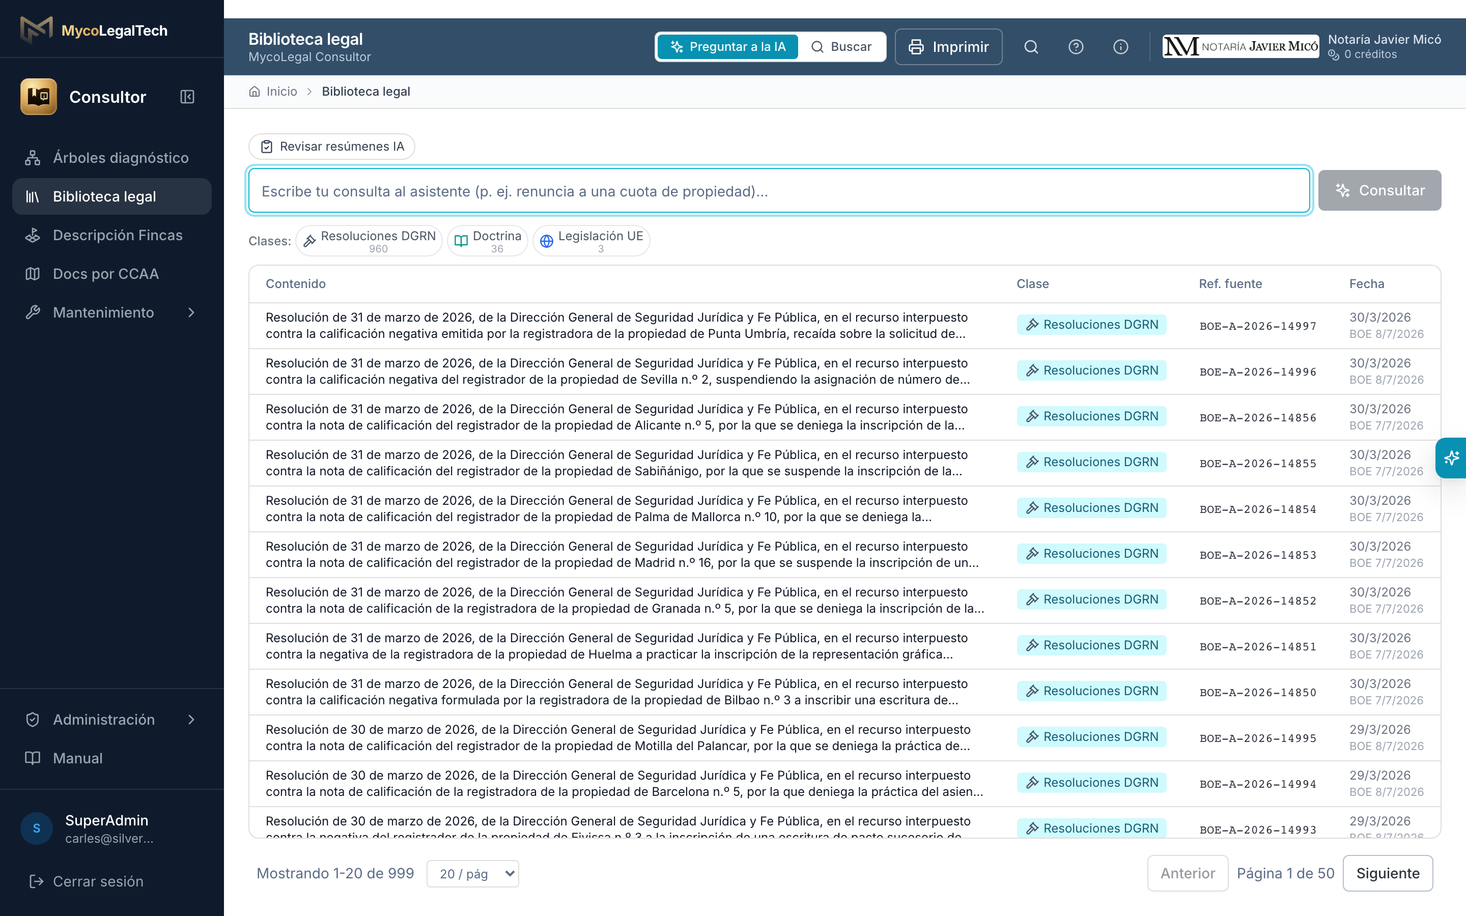Click Resoluciones DGRN badge for BOE-A-2026-14853

coord(1092,554)
